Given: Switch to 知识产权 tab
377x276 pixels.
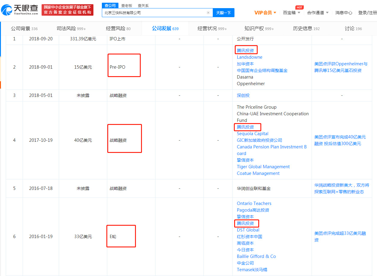Looking at the screenshot, I should (259, 29).
